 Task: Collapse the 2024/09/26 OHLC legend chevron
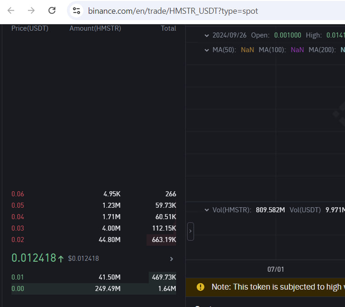click(207, 35)
